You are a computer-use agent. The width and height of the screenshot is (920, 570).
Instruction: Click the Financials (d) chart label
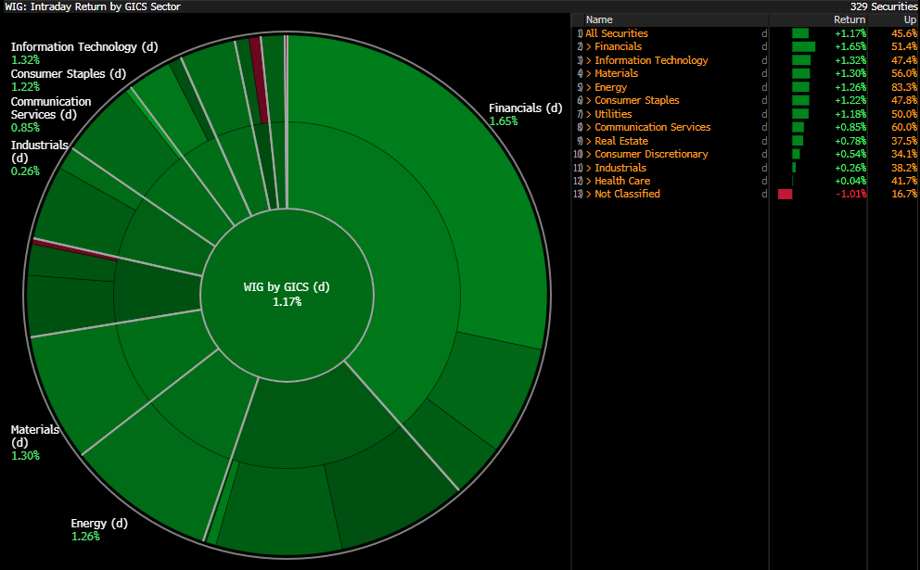tap(525, 108)
